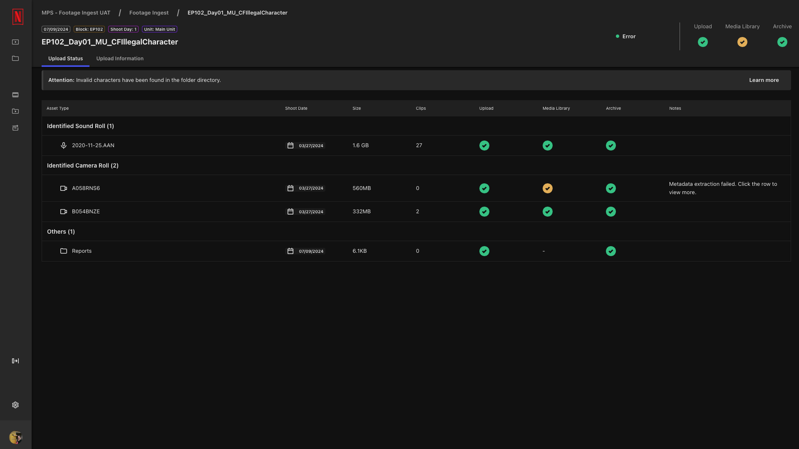Click the Upload icon for Reports folder
This screenshot has width=799, height=449.
484,251
